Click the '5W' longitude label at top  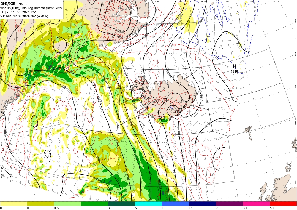227,1
